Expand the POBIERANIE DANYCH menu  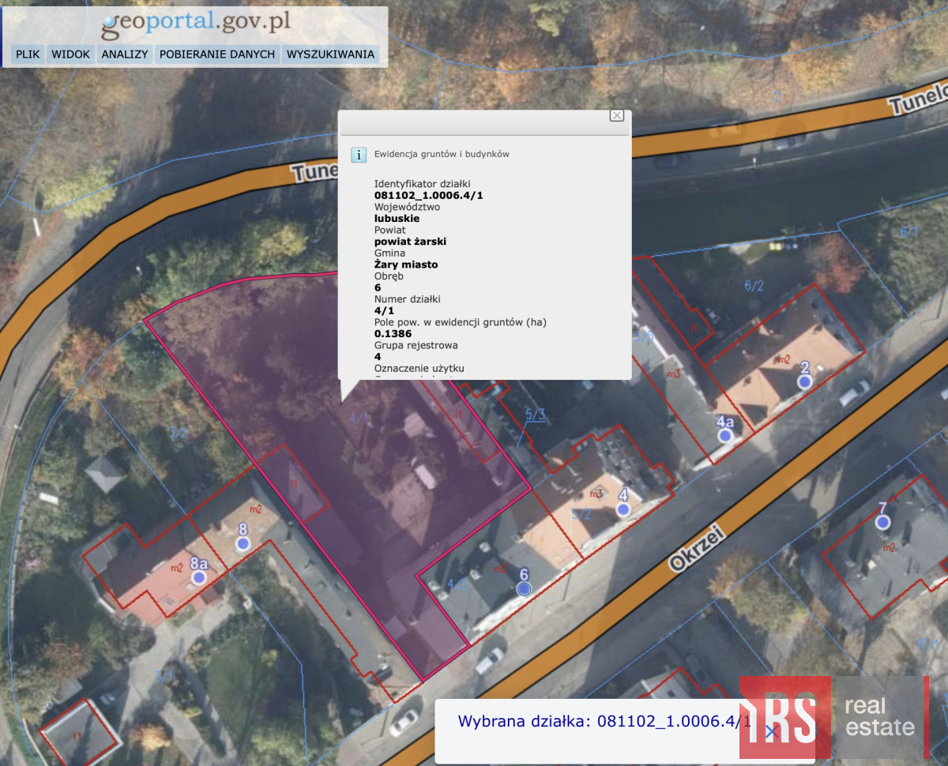(x=217, y=54)
